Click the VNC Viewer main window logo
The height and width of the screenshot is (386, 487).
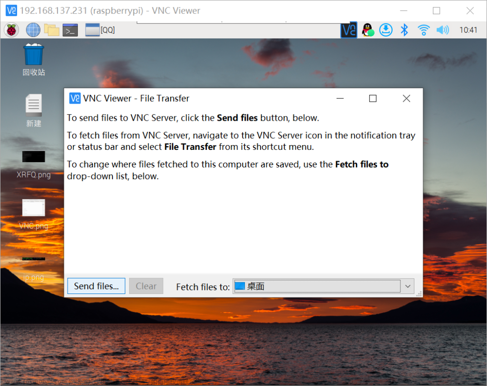pyautogui.click(x=12, y=11)
